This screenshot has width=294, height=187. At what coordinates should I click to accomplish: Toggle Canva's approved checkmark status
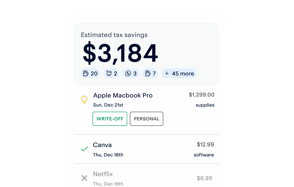point(84,149)
